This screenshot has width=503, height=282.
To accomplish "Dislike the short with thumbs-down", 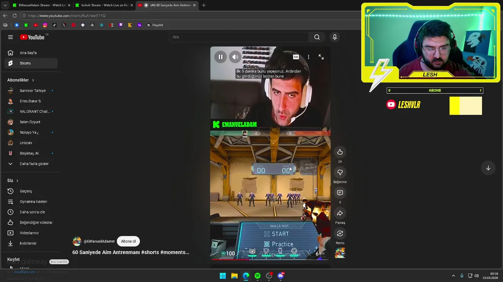I will (x=340, y=172).
